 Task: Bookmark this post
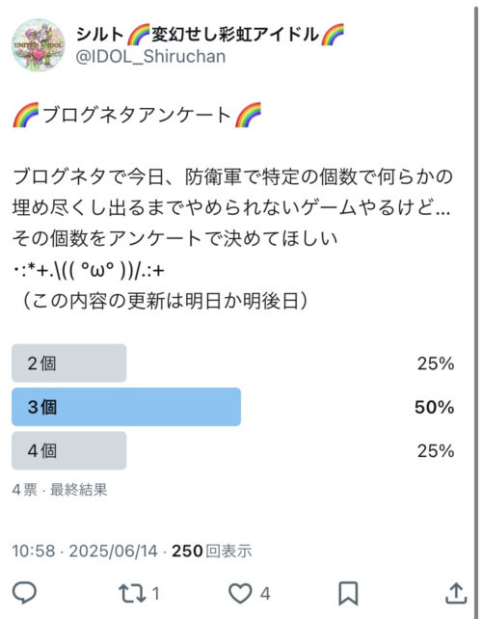348,593
